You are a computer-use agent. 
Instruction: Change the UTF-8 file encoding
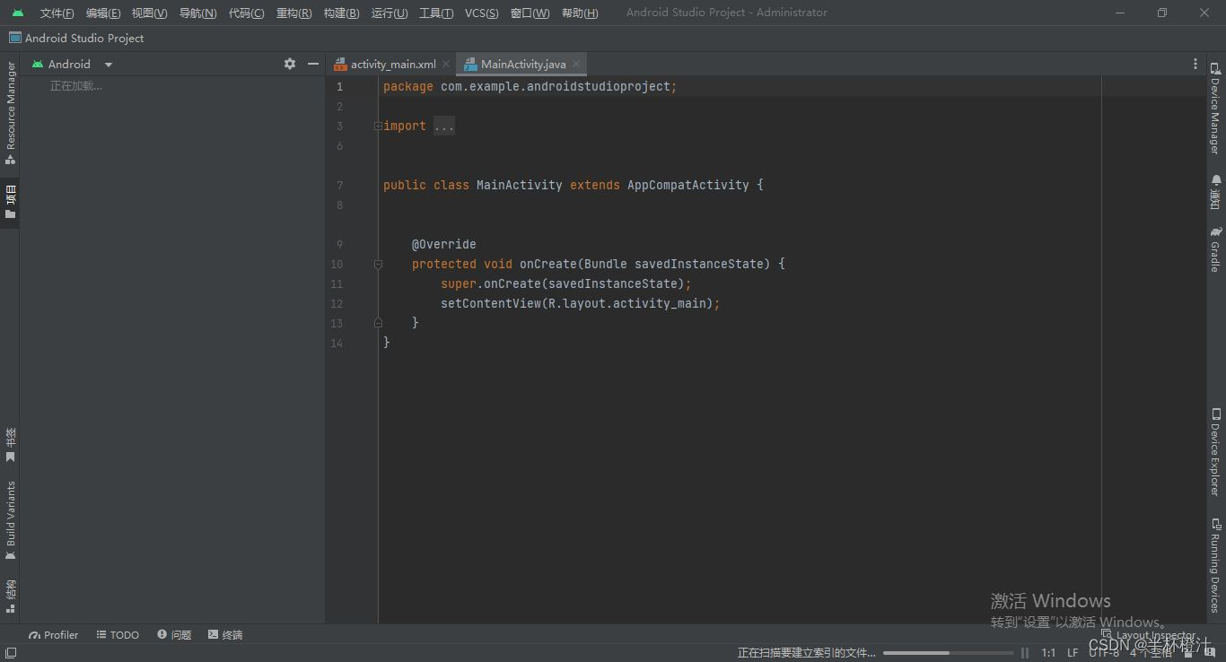pos(1104,653)
